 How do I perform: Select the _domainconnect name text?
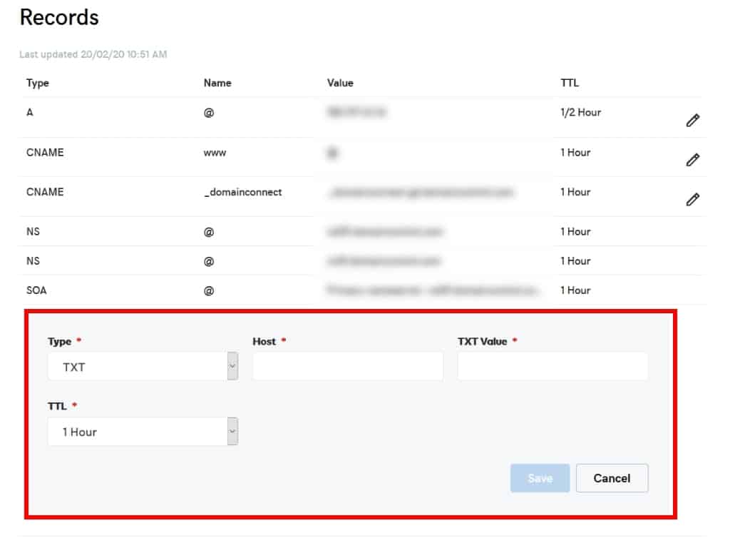click(x=242, y=192)
